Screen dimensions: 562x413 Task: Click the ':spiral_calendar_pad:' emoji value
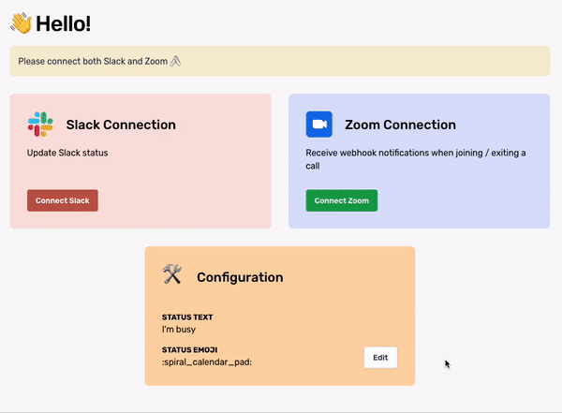207,362
